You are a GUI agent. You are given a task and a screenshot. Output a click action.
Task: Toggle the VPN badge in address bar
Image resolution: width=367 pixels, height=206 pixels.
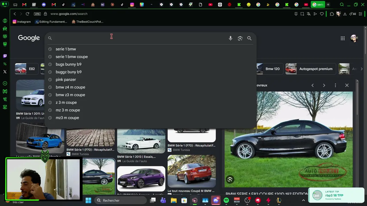(37, 14)
